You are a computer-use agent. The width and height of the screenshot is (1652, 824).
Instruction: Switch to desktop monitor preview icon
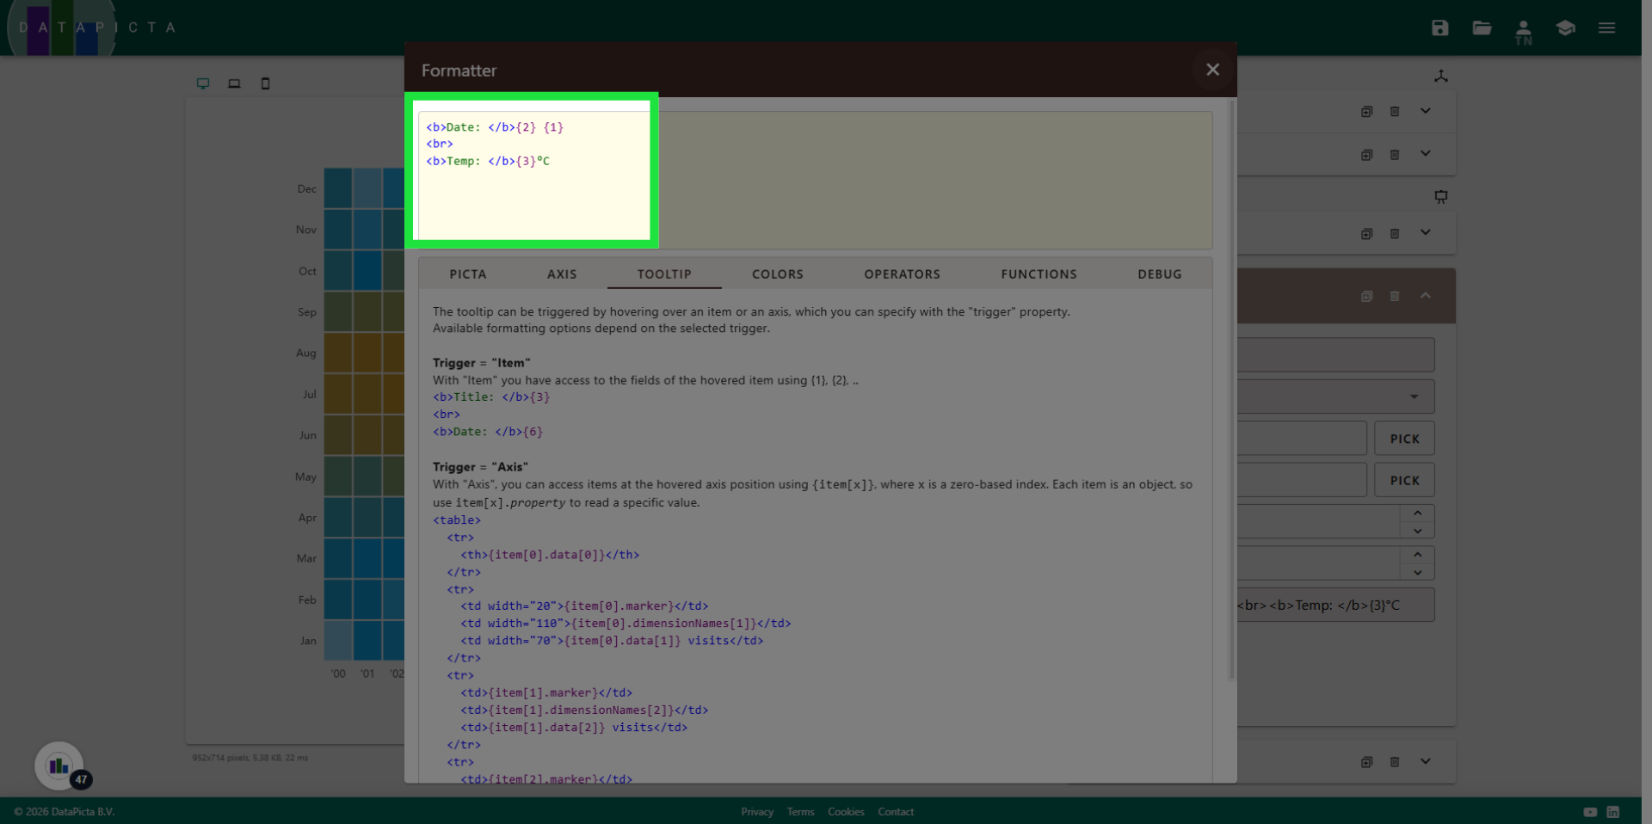point(203,83)
